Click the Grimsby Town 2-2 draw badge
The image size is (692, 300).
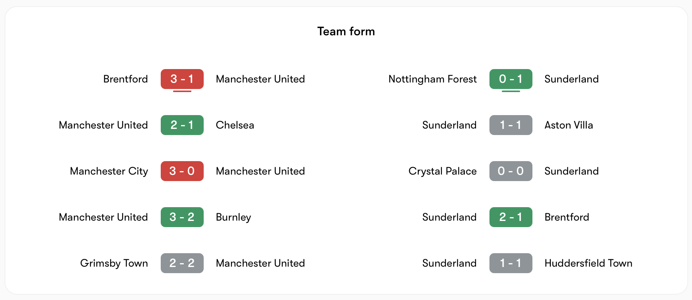click(x=182, y=263)
